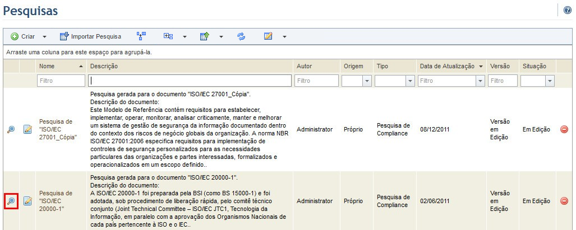576x230 pixels.
Task: Click Pesquisa de Compliance in 20000-1 row
Action: [393, 201]
